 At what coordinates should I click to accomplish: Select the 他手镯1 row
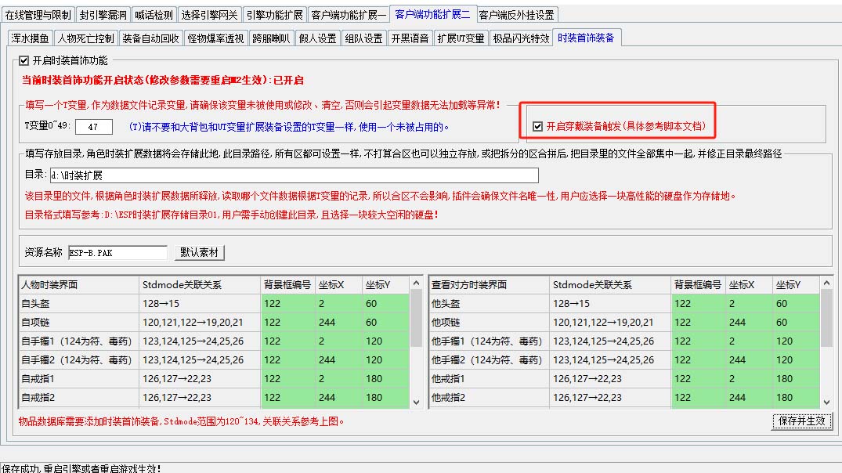(x=624, y=341)
